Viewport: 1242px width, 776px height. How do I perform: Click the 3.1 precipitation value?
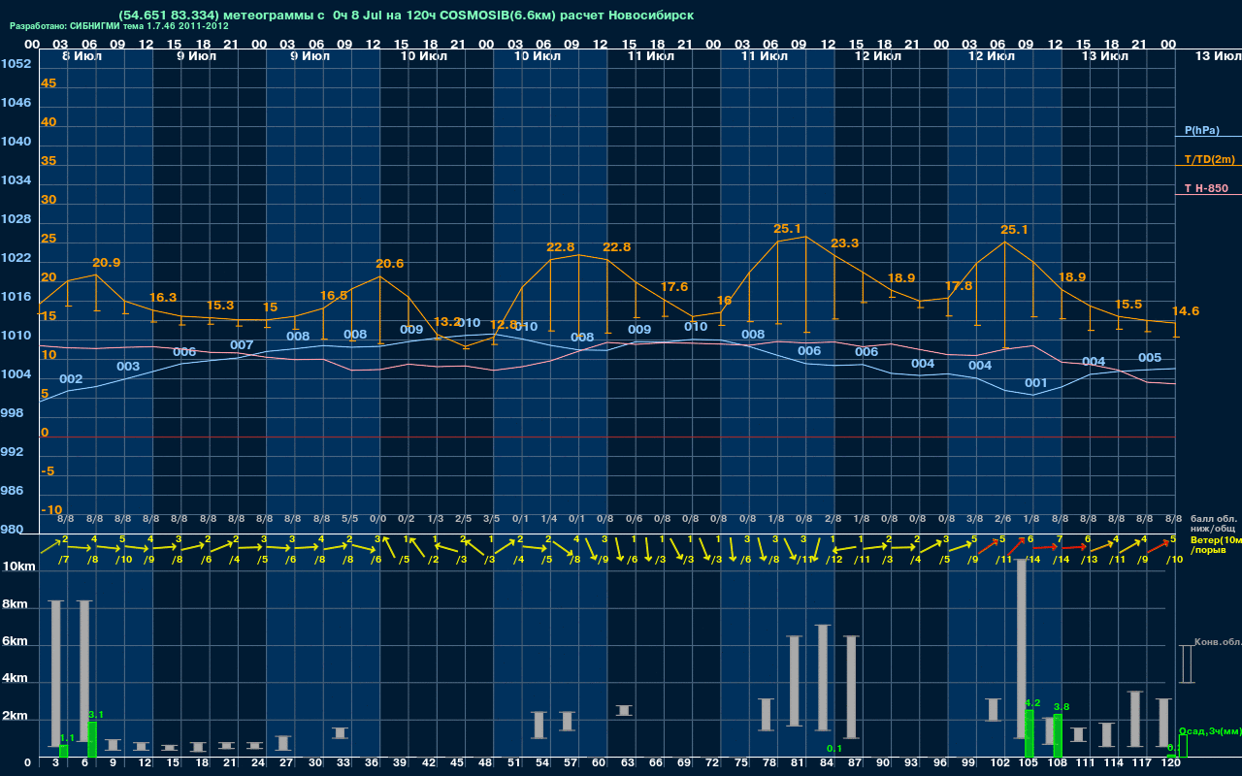point(96,715)
